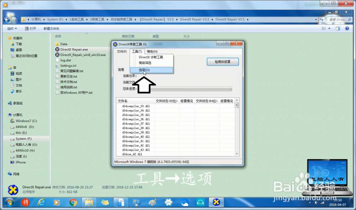
Task: Select 常见问题解答.txt file
Action: (69, 71)
